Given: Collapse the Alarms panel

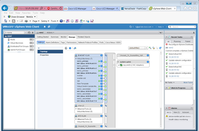Looking at the screenshot, I should tap(167, 108).
